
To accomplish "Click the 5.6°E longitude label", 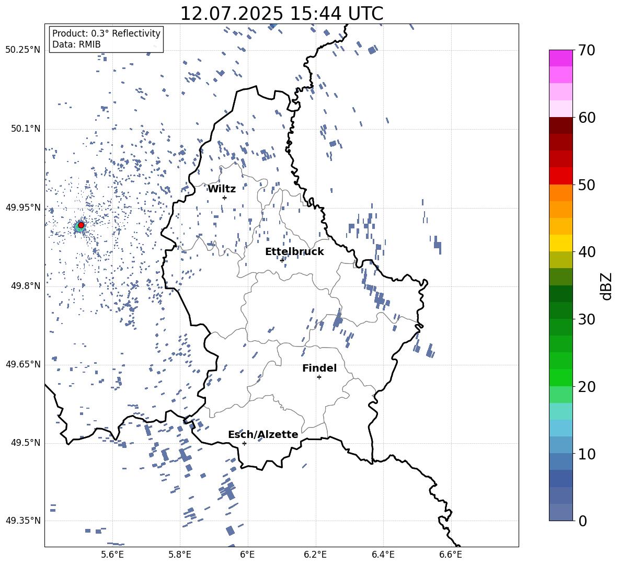I will 112,555.
